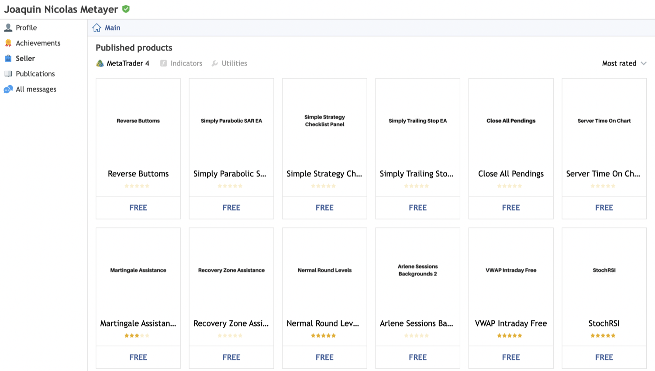Click the Publications book icon
The image size is (655, 371).
coord(8,74)
